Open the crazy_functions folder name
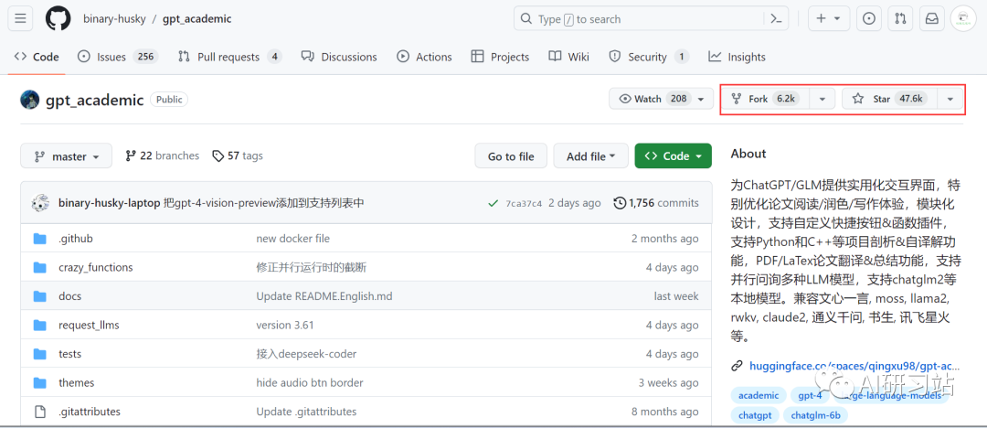Screen dimensions: 987x428 [96, 267]
